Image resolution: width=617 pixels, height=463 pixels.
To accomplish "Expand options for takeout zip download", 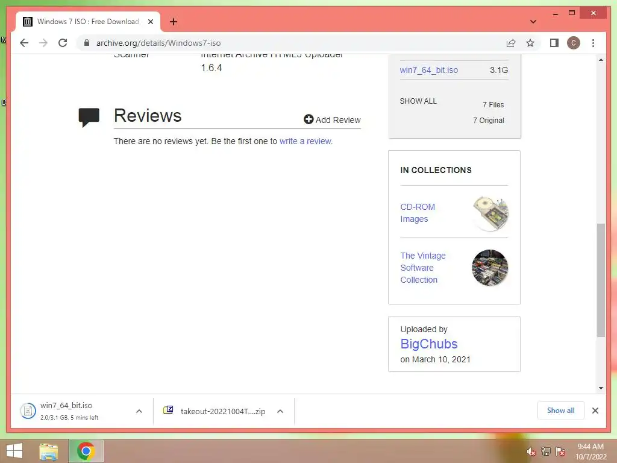I will pos(280,411).
